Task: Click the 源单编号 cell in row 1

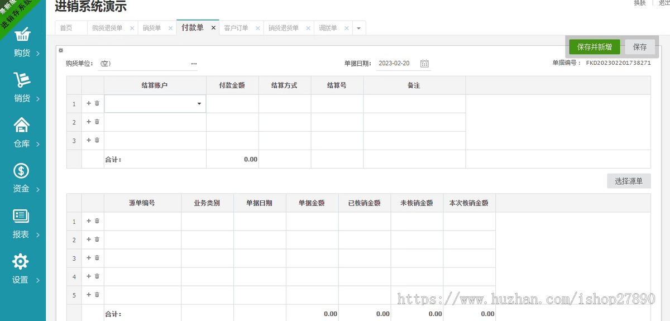Action: coord(142,222)
